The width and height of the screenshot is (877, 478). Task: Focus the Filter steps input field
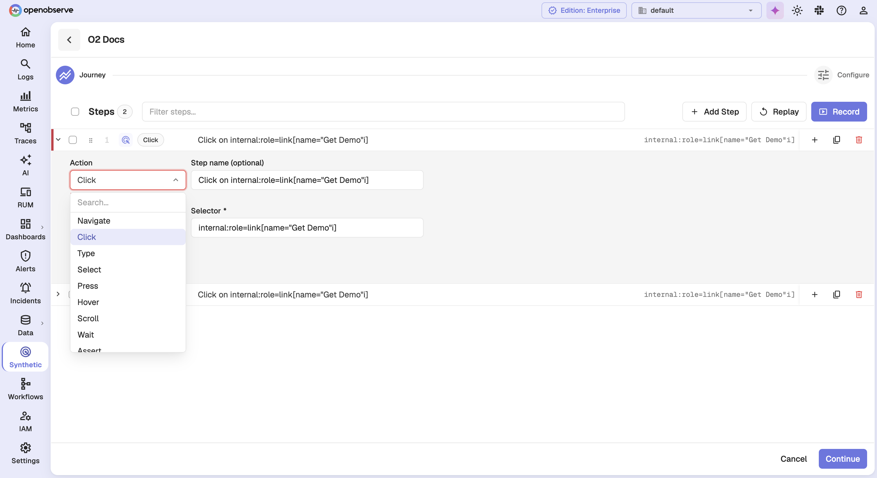pyautogui.click(x=383, y=112)
